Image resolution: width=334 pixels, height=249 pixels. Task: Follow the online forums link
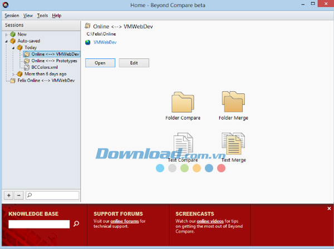(124, 221)
